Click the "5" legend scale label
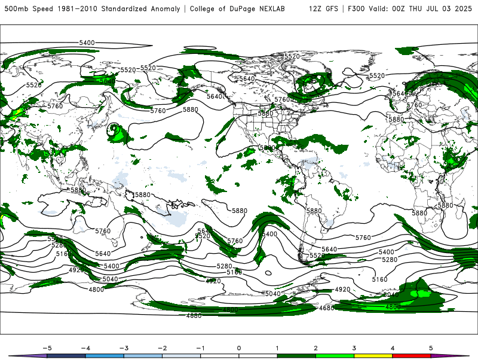Viewport: 478px width, 359px height. click(431, 348)
